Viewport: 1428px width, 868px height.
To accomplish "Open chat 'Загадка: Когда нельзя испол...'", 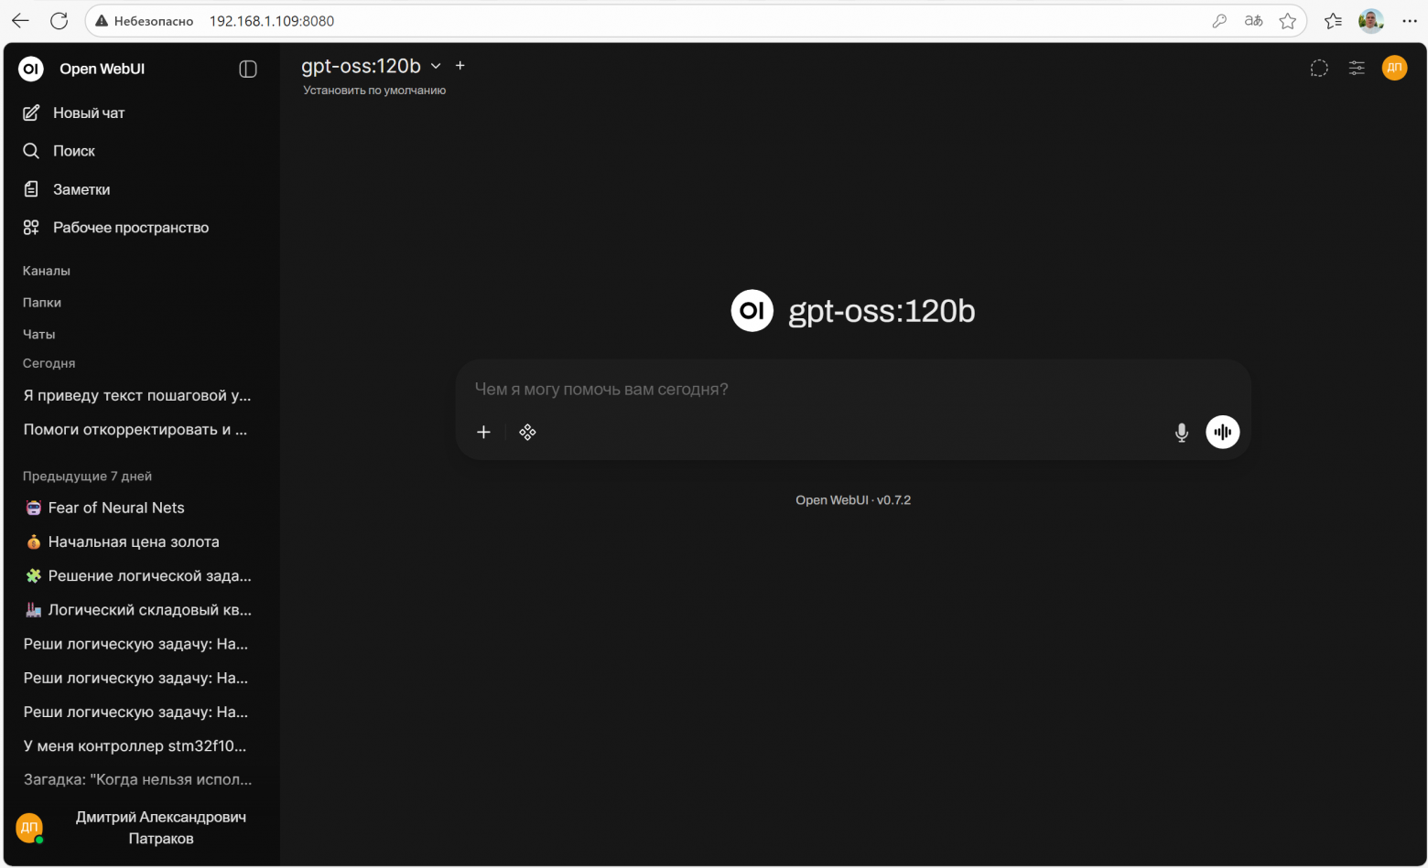I will tap(137, 779).
